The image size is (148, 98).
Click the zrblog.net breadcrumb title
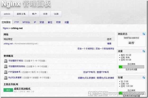[x=17, y=28]
